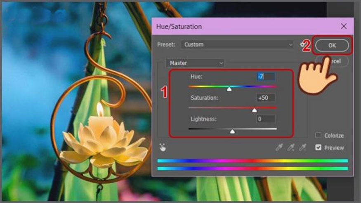
Task: Select the on-image adjustment hand tool
Action: coord(163,147)
